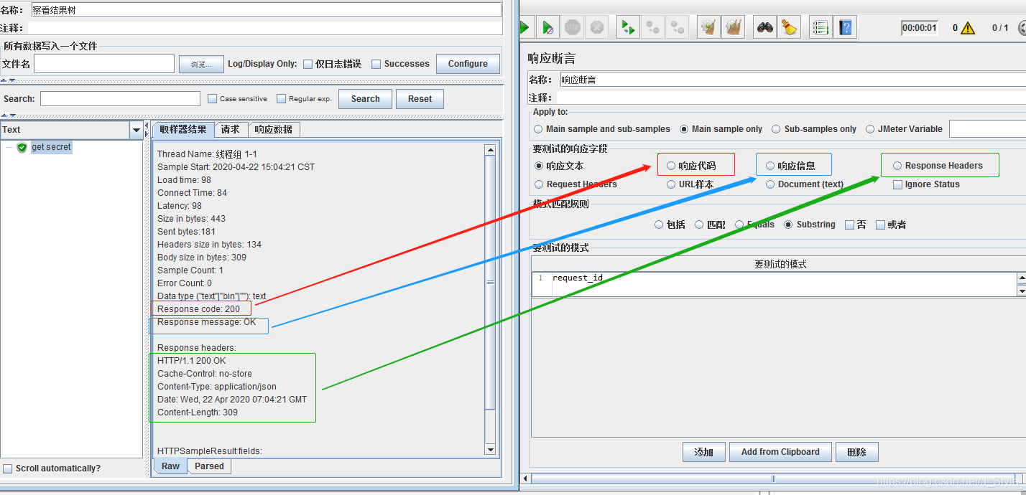Toggle Scroll automatically? checkbox
The width and height of the screenshot is (1026, 495).
[x=8, y=468]
